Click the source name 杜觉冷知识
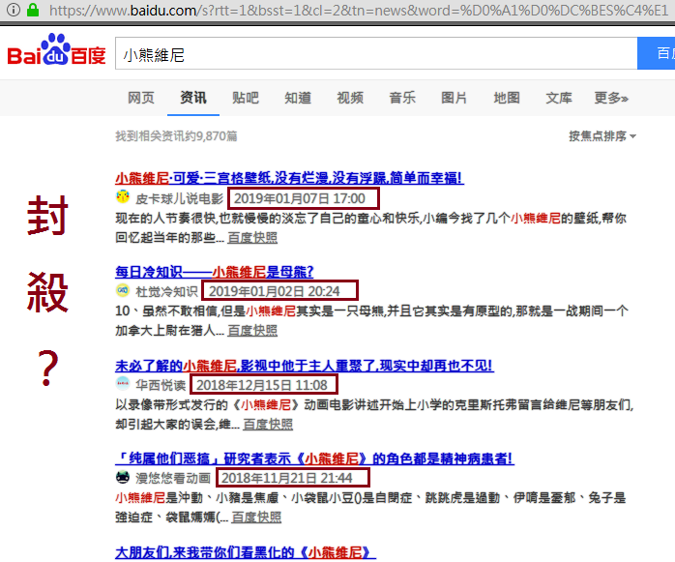This screenshot has height=562, width=675. click(x=166, y=291)
